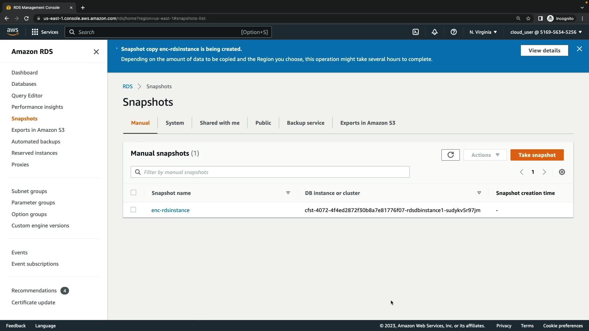
Task: Go to the AWS console home logo
Action: click(x=13, y=32)
